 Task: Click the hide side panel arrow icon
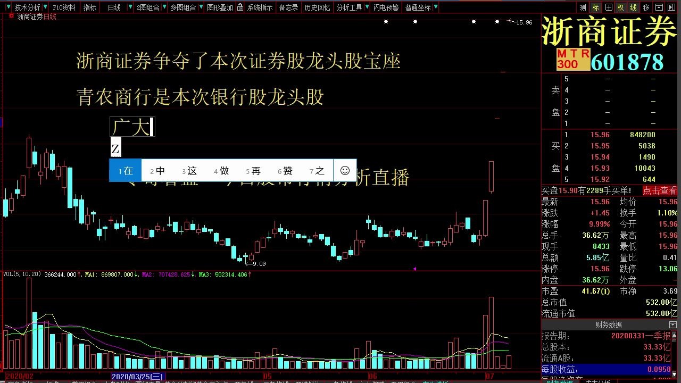pyautogui.click(x=672, y=7)
